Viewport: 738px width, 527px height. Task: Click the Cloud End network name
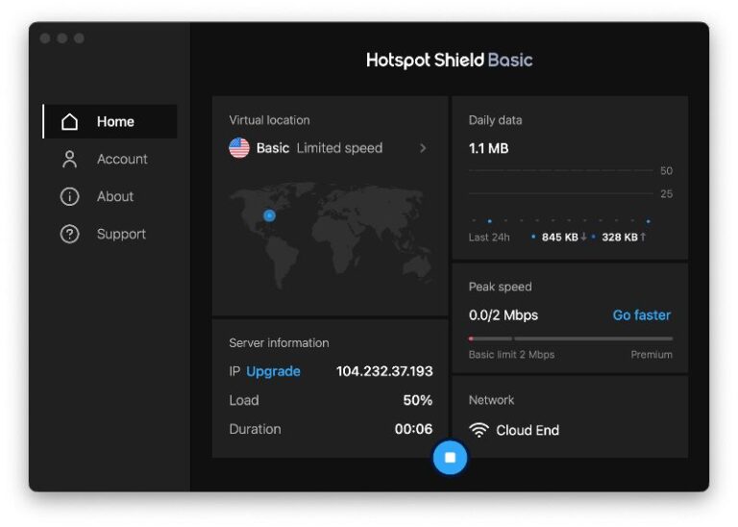[x=528, y=430]
